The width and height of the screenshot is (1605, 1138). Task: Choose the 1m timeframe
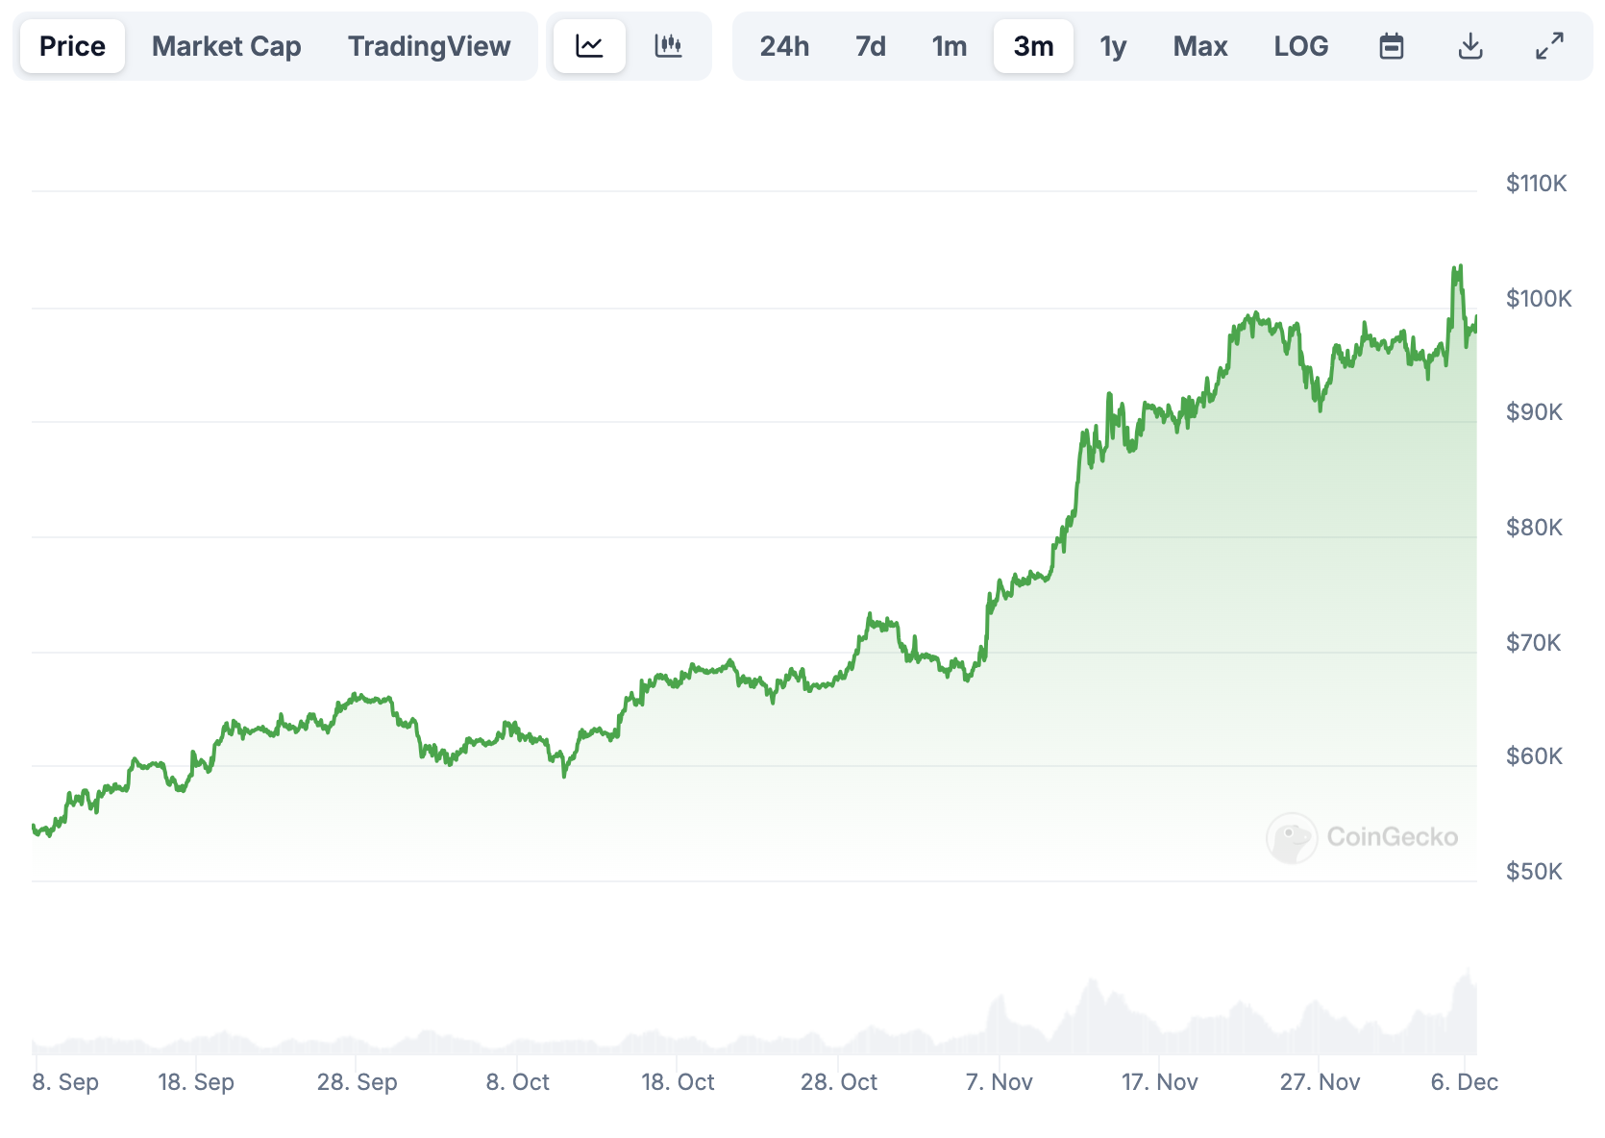click(949, 45)
